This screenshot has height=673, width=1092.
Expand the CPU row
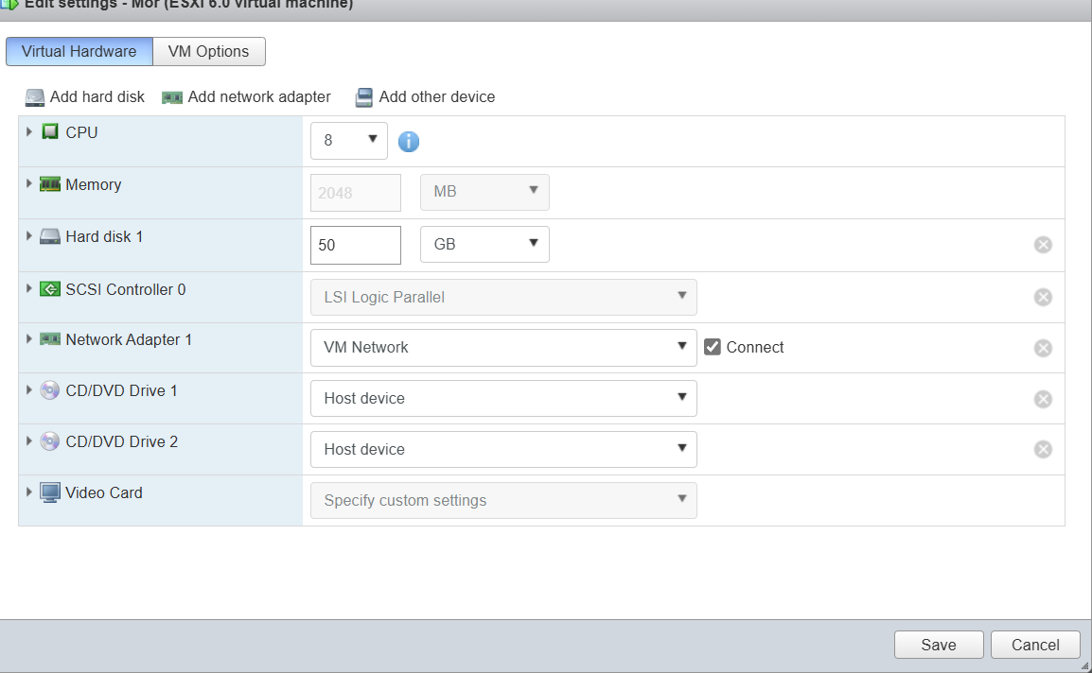(x=28, y=131)
